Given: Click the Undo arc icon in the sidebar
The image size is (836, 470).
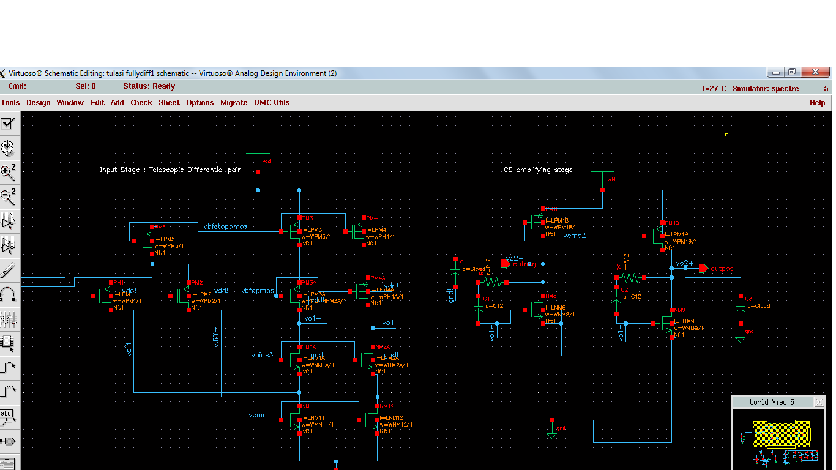Looking at the screenshot, I should click(x=8, y=294).
